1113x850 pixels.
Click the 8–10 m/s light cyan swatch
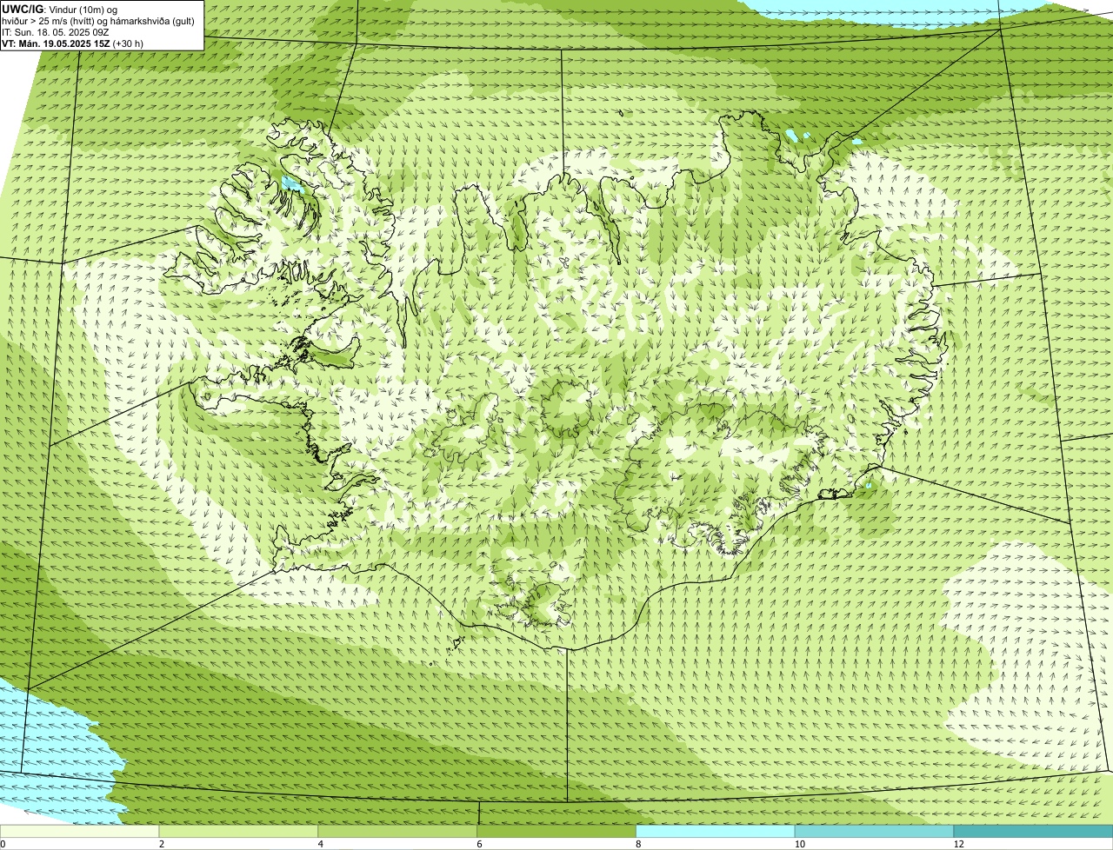pos(716,831)
